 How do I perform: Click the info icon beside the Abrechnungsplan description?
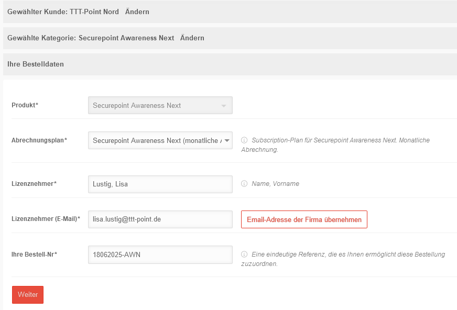tap(244, 140)
